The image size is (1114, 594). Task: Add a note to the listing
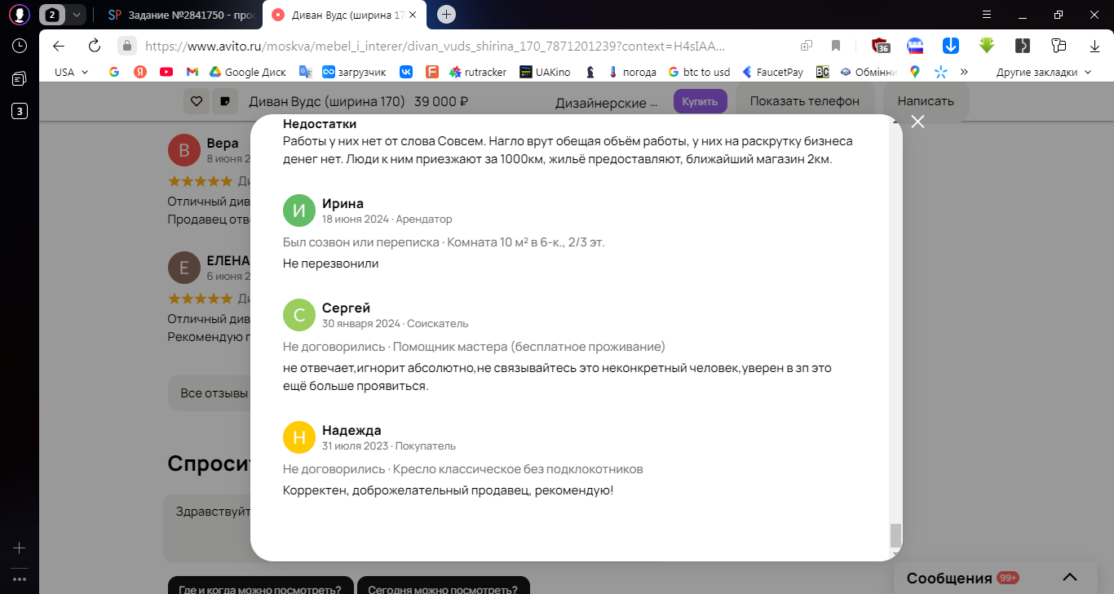[x=224, y=102]
